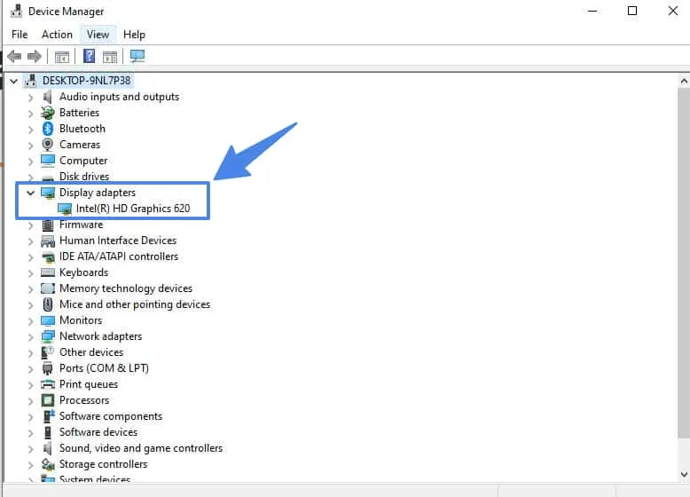690x497 pixels.
Task: Click the Bluetooth device category icon
Action: 48,129
